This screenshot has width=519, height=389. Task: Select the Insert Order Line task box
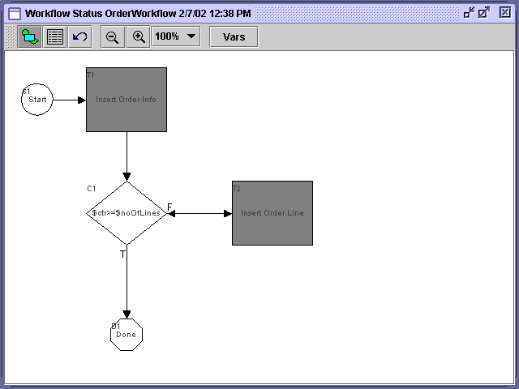coord(272,213)
